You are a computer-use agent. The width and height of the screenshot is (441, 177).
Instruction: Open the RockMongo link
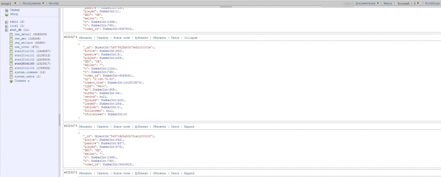[432, 3]
